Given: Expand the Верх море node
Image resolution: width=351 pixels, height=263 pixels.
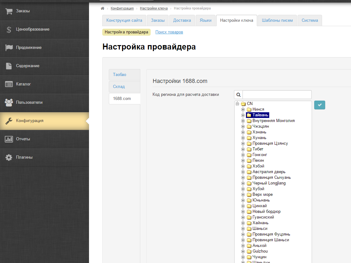Looking at the screenshot, I should coord(243,195).
